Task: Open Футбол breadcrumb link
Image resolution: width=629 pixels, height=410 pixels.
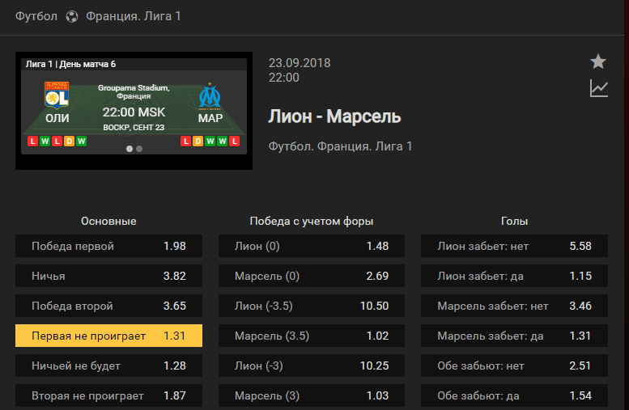Action: click(x=36, y=16)
